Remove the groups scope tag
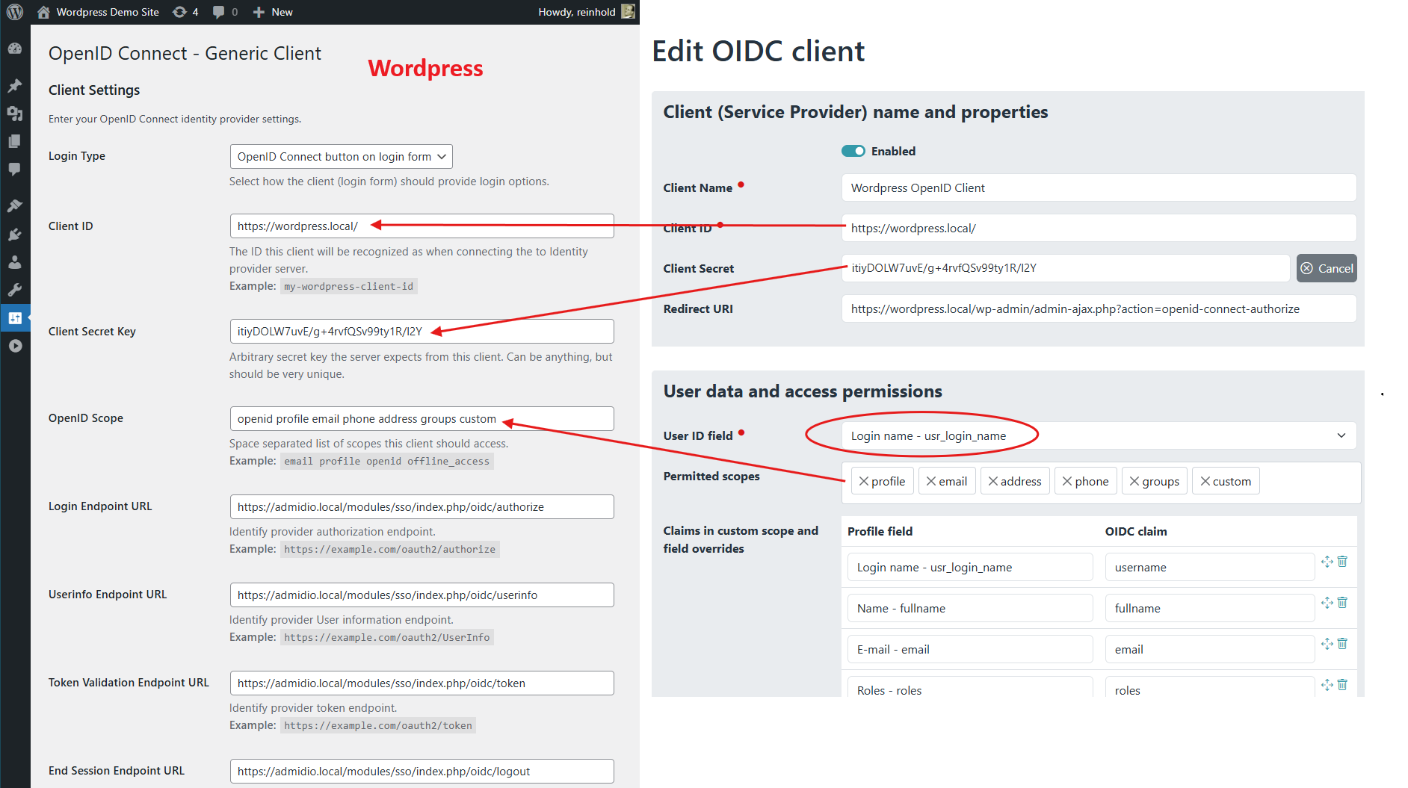The width and height of the screenshot is (1408, 788). (1134, 482)
